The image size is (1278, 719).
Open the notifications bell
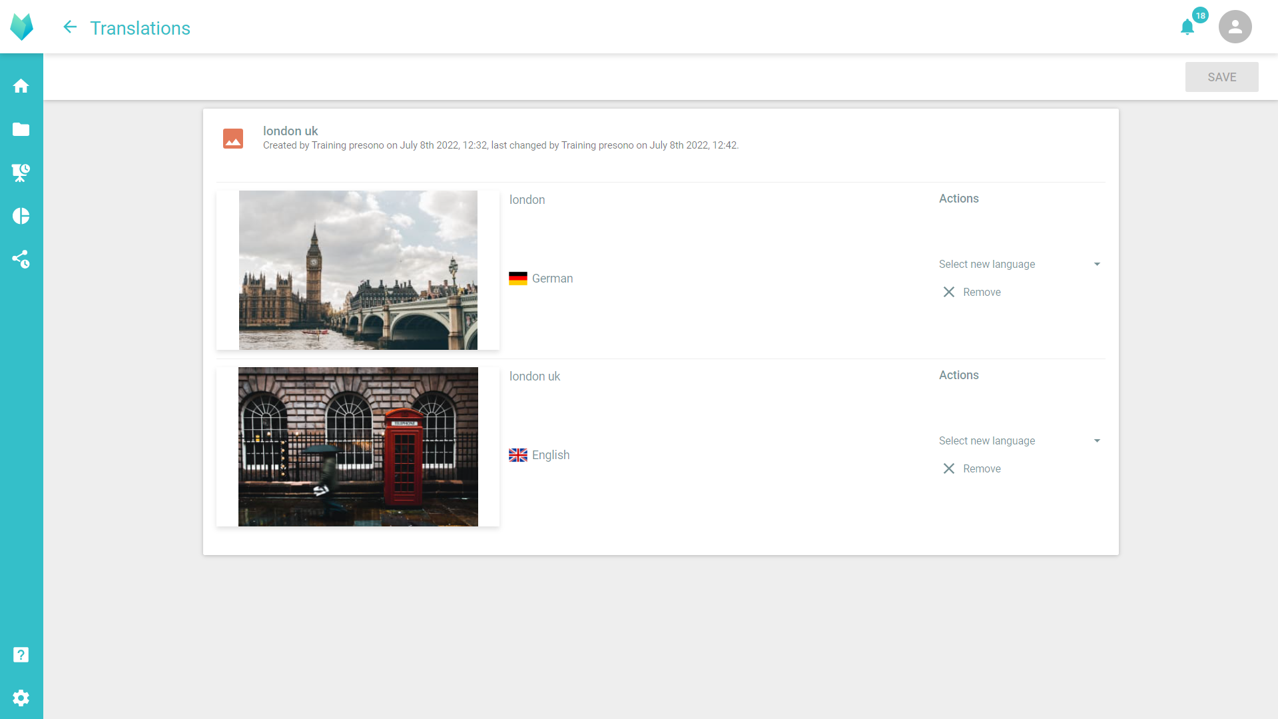tap(1187, 27)
